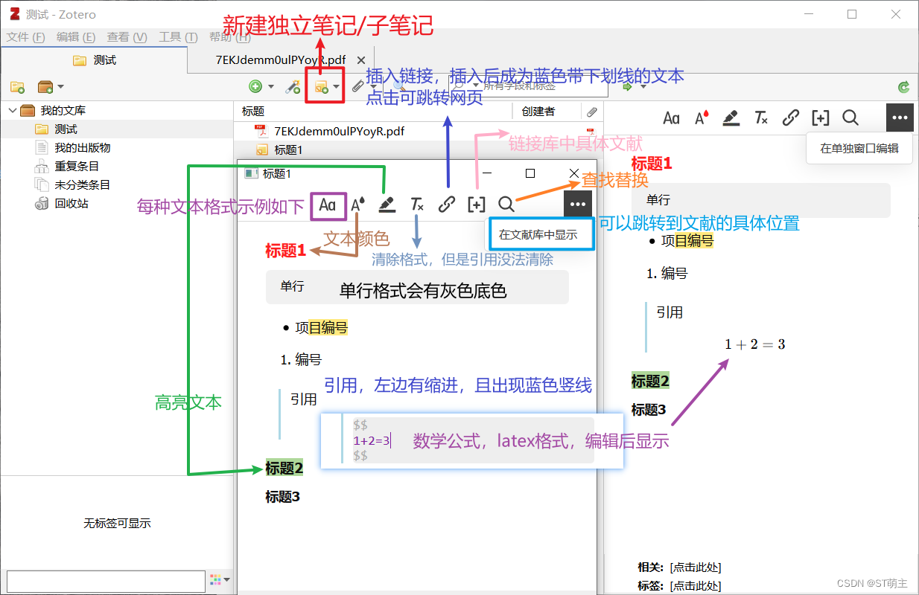This screenshot has height=595, width=919.
Task: Open the 查看 menu
Action: tap(127, 37)
